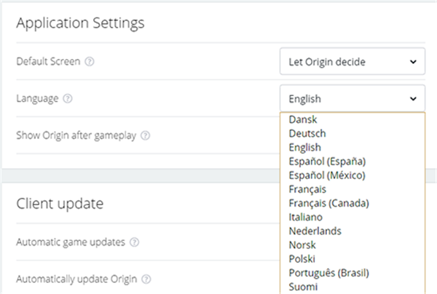Choose Norsk from the language list

tap(302, 245)
